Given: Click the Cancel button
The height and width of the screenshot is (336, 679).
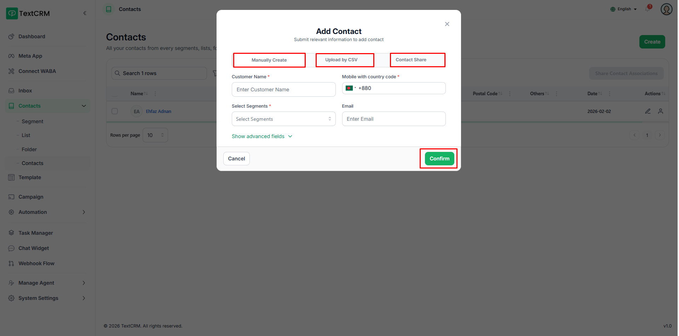Looking at the screenshot, I should click(236, 159).
